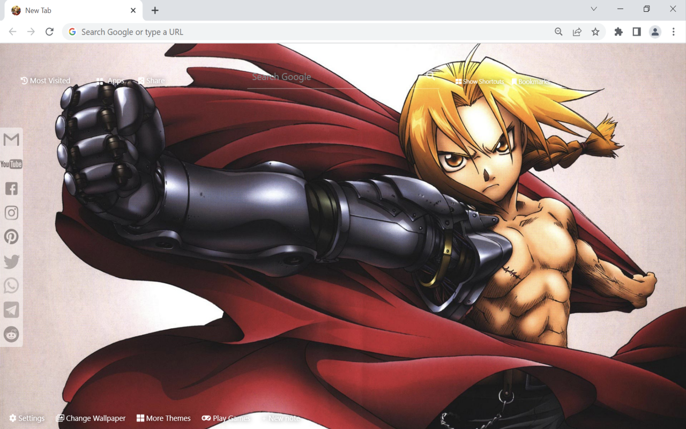686x429 pixels.
Task: Go back to previous page
Action: click(x=13, y=32)
